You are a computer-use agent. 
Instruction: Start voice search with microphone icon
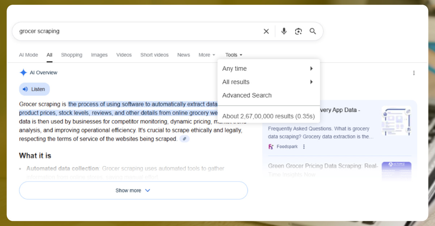tap(284, 31)
